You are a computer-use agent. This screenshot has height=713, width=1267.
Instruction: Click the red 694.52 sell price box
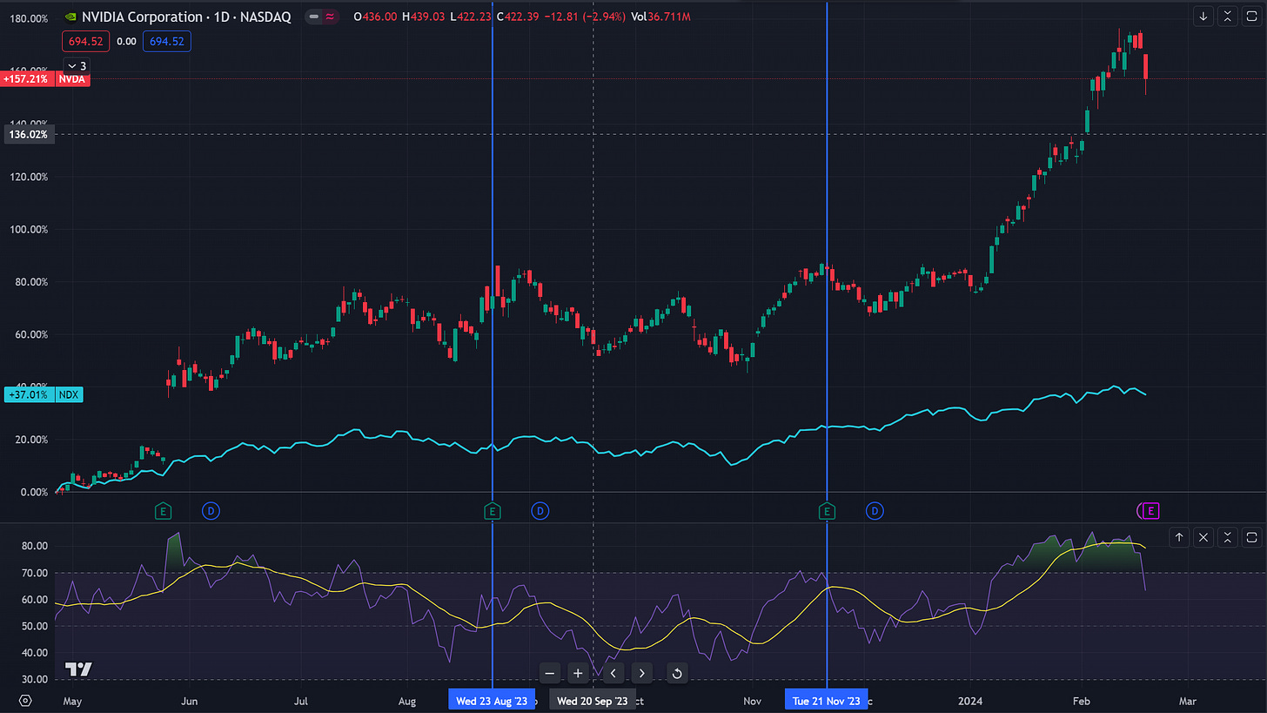tap(84, 41)
